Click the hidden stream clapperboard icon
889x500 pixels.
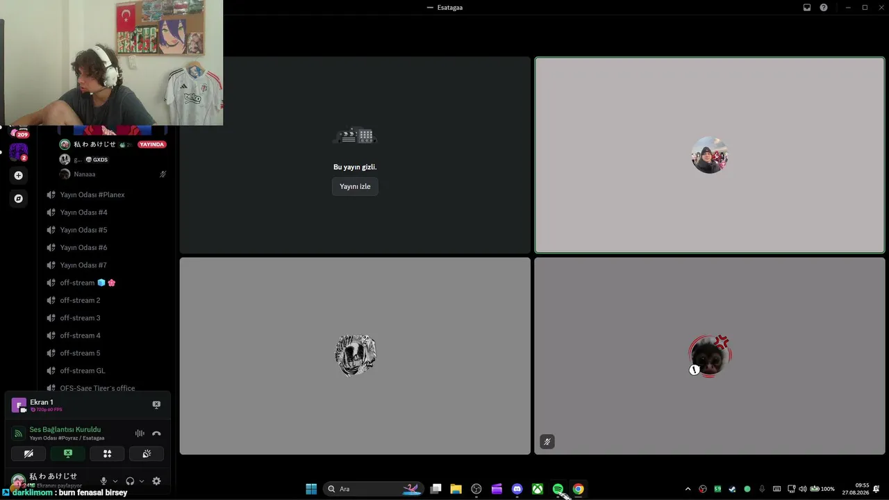[355, 136]
